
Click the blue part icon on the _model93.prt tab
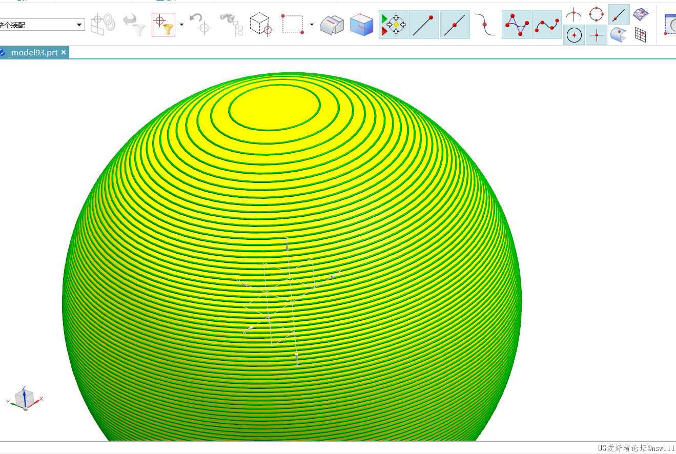[x=2, y=53]
